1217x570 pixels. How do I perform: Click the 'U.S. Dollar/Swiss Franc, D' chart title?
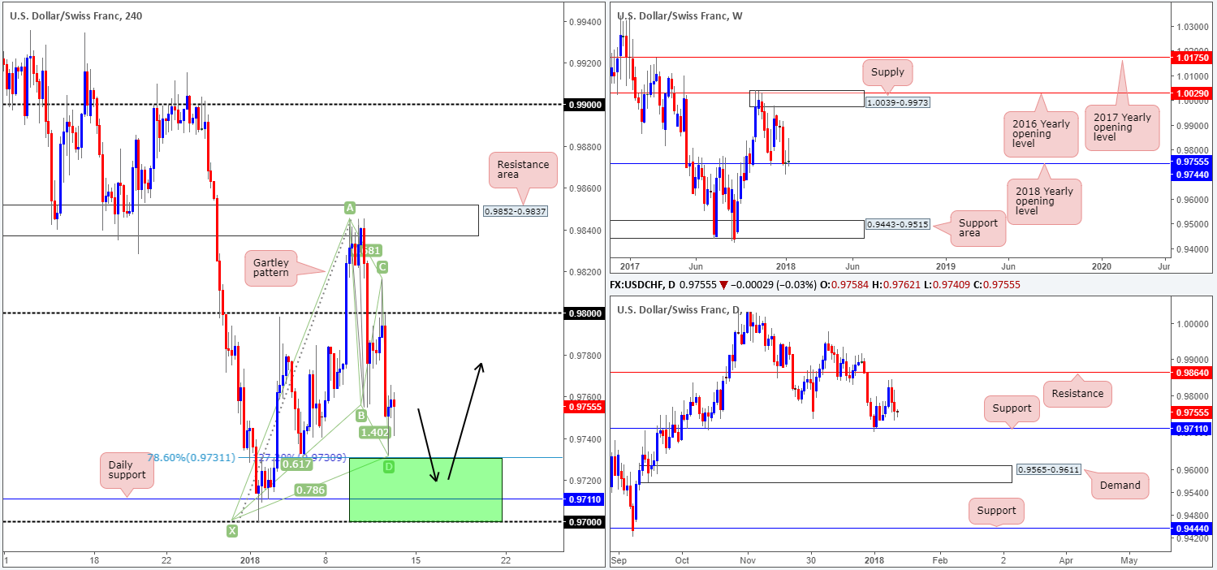pyautogui.click(x=680, y=309)
